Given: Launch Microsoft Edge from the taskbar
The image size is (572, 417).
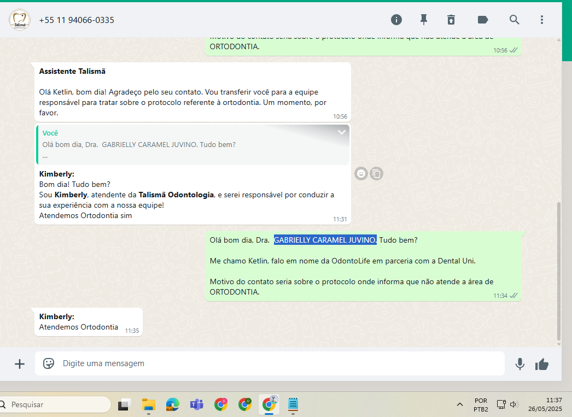Looking at the screenshot, I should click(173, 404).
